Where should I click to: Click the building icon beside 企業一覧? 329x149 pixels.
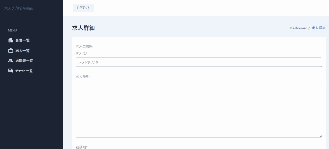10,40
